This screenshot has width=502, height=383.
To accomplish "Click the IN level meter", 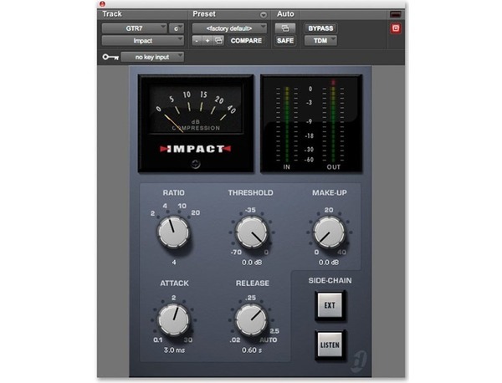I will (x=286, y=125).
